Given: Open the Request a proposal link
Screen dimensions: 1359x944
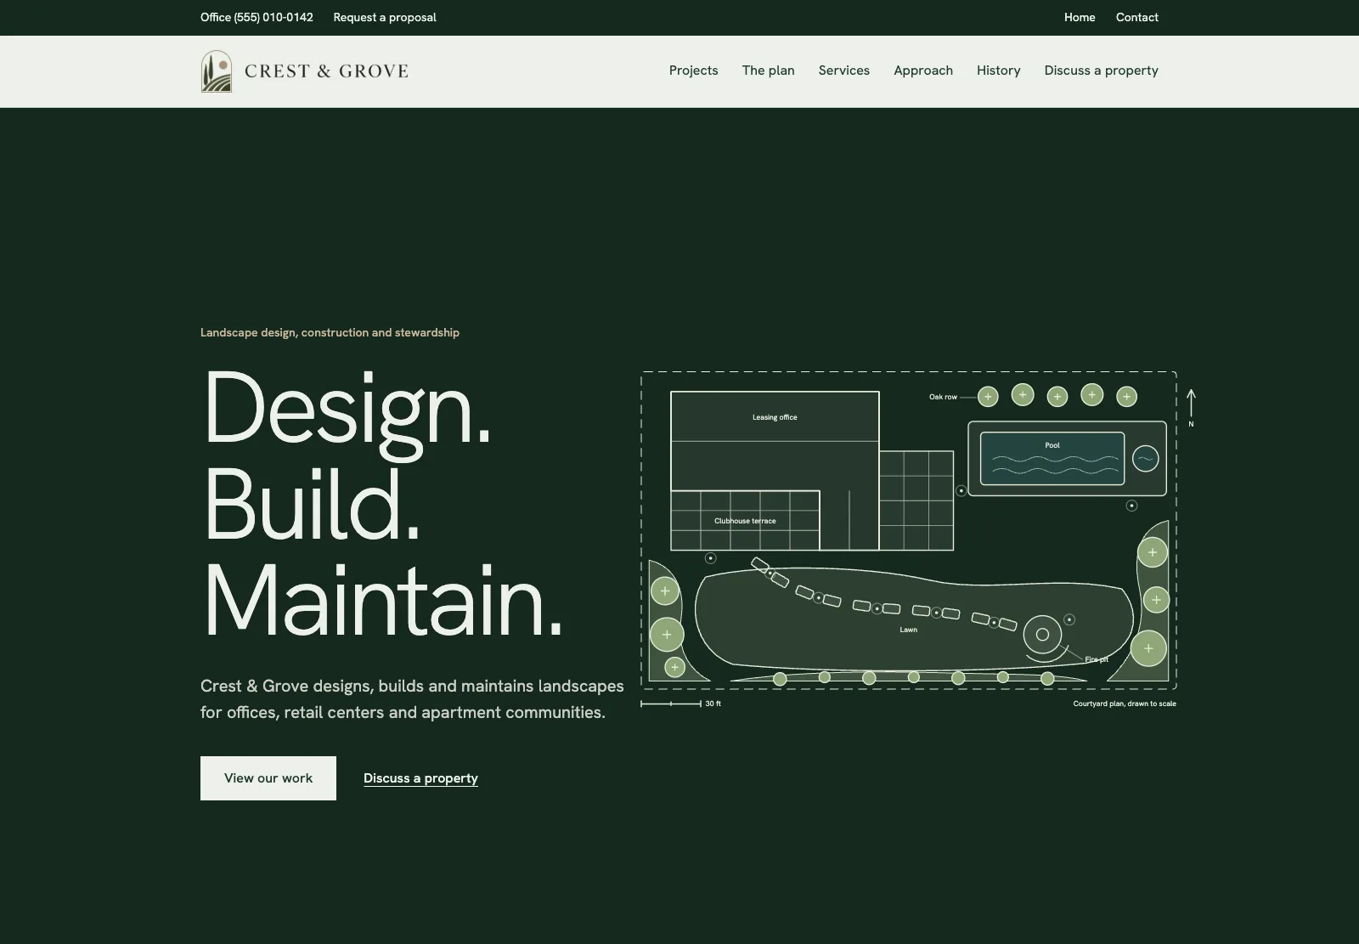Looking at the screenshot, I should (385, 17).
